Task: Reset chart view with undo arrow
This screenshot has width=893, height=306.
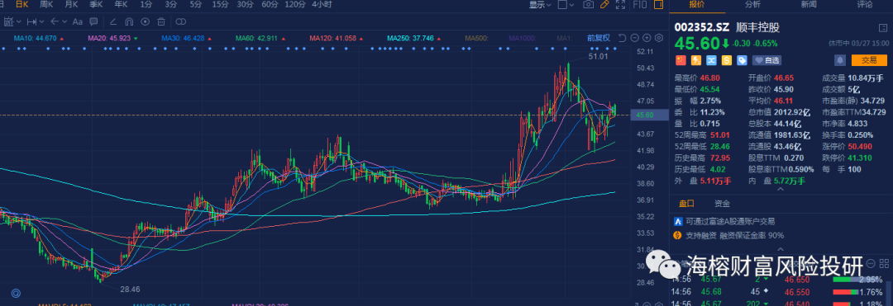Action: [623, 38]
